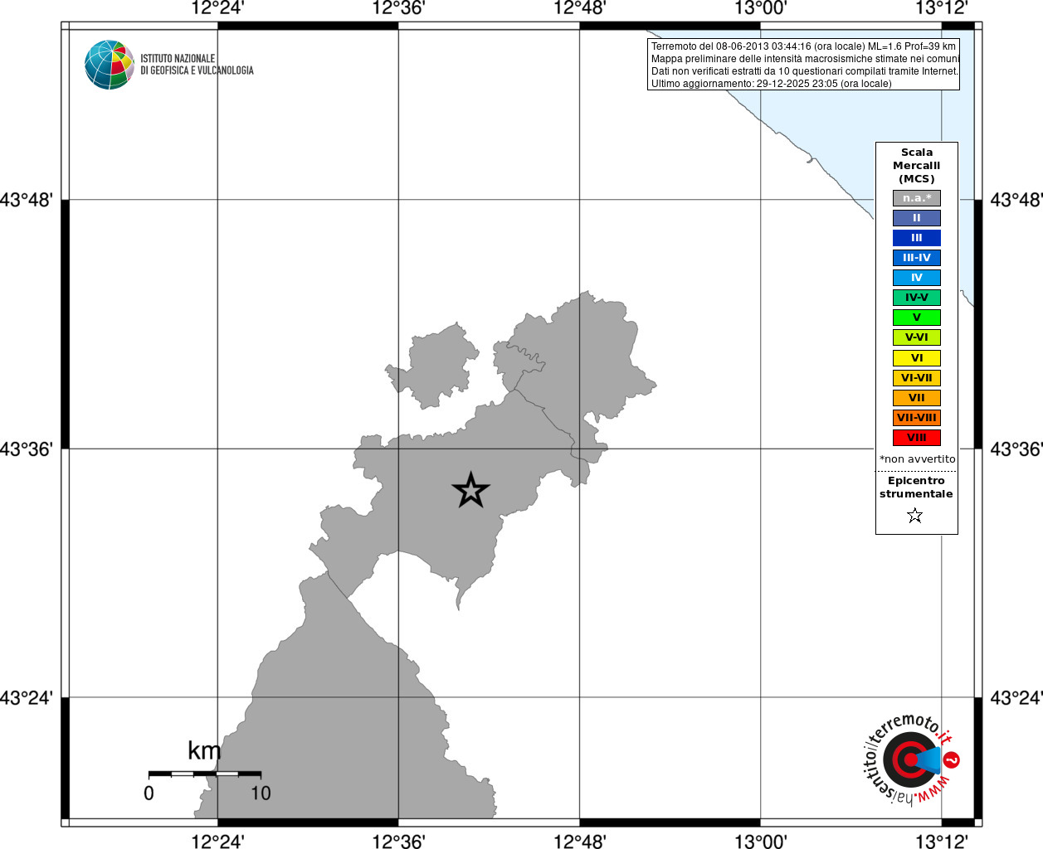The height and width of the screenshot is (849, 1043).
Task: Click the bottom 13°00' longitude label
Action: (x=761, y=842)
